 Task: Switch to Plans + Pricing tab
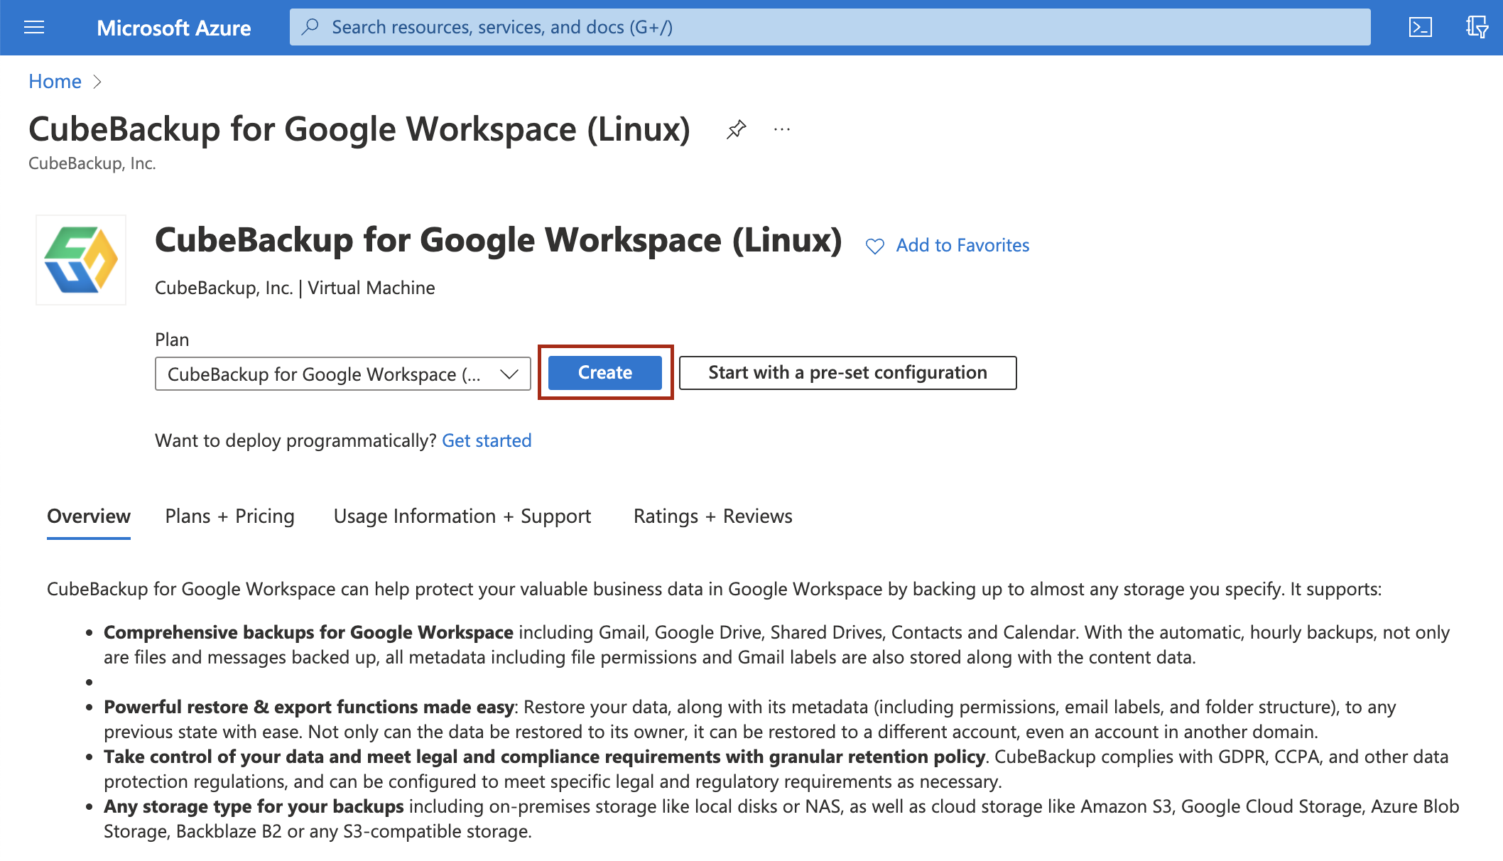tap(229, 516)
